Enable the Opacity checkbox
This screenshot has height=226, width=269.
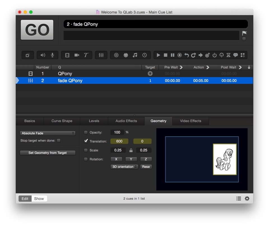coord(86,132)
